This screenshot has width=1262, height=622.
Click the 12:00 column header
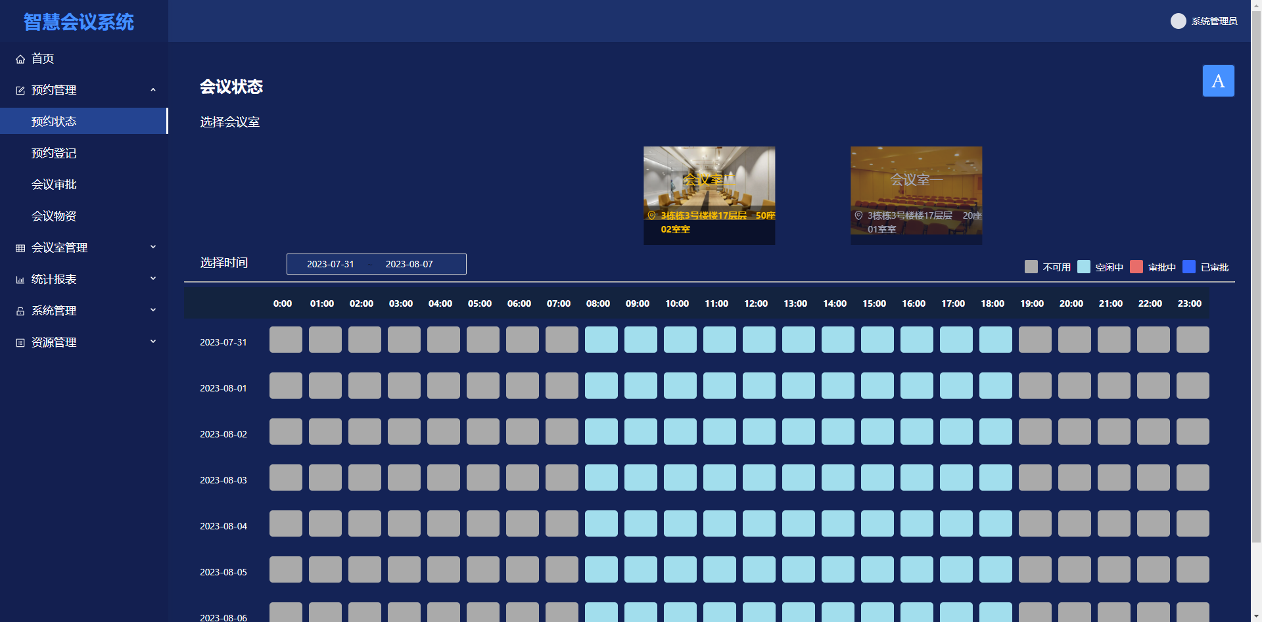click(x=756, y=303)
